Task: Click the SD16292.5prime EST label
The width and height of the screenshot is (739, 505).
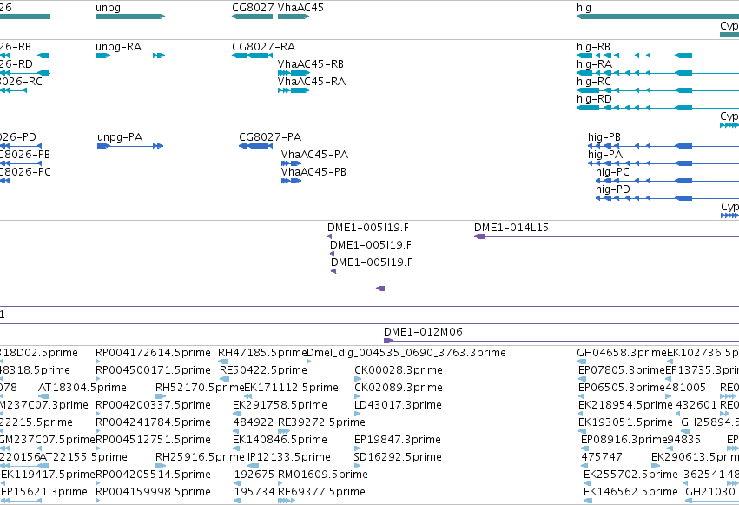Action: click(x=398, y=457)
